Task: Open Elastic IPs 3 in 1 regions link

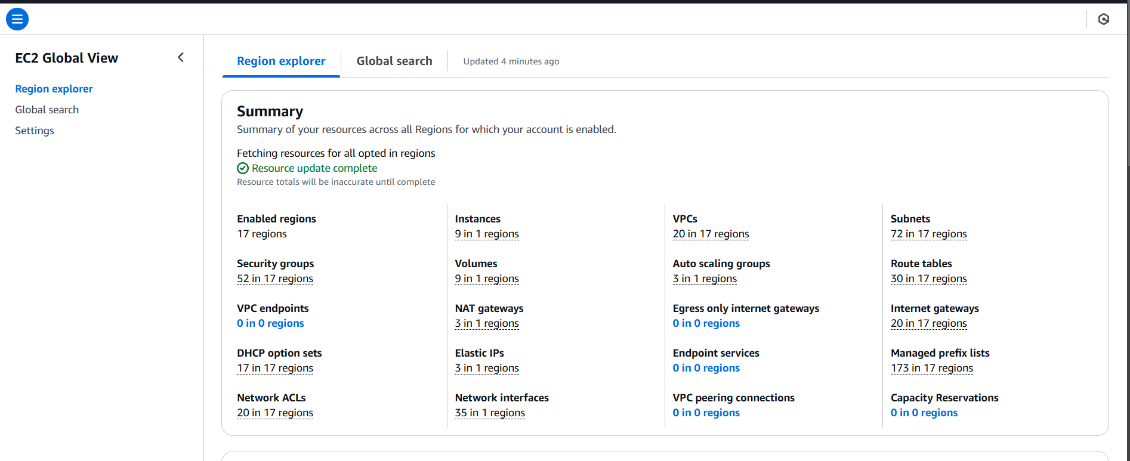Action: click(x=487, y=368)
